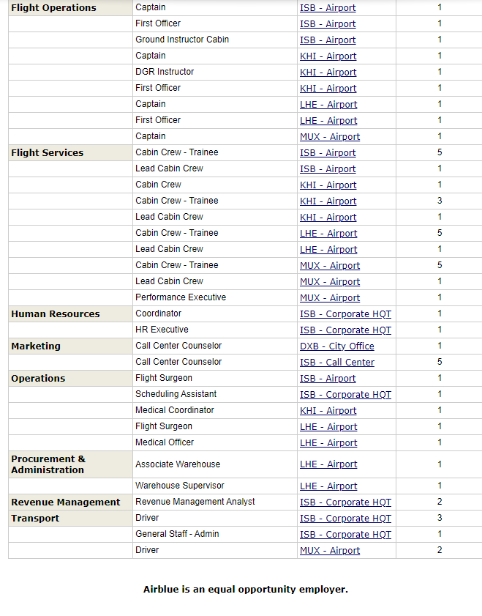482x616 pixels.
Task: Click the Medical Officer job title
Action: (x=165, y=442)
